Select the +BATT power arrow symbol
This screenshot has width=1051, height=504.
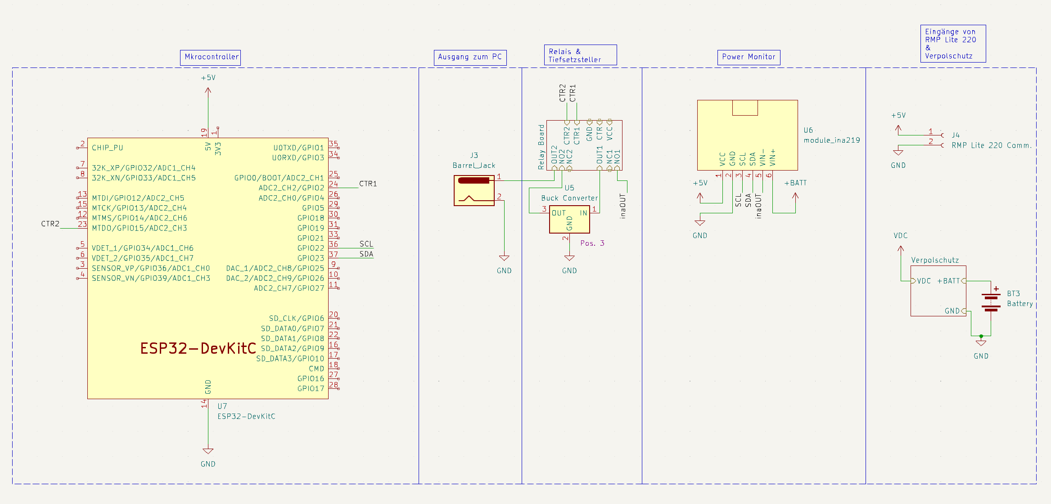795,196
